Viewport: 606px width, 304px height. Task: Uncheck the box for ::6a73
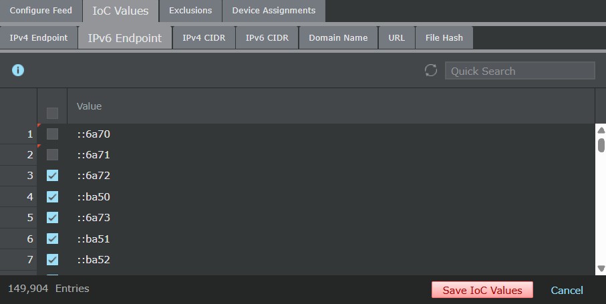coord(52,218)
